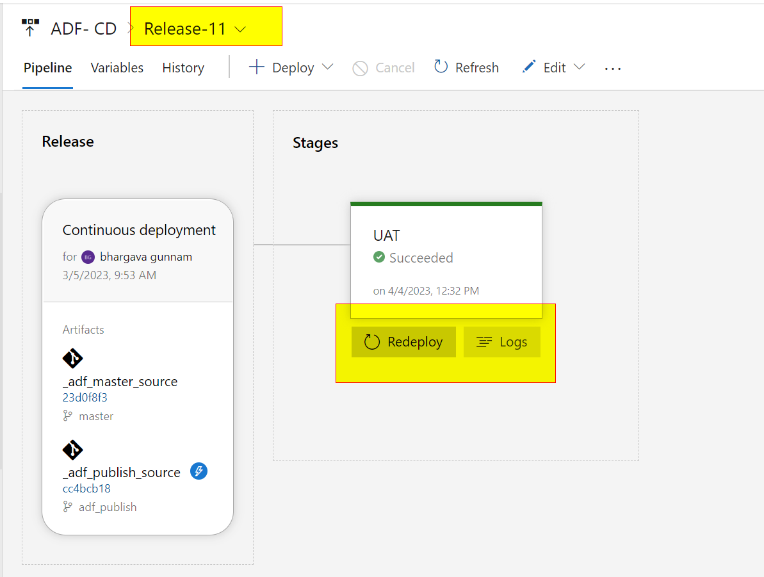The height and width of the screenshot is (577, 764).
Task: Click the git icon above _adf_publish_source
Action: point(72,450)
